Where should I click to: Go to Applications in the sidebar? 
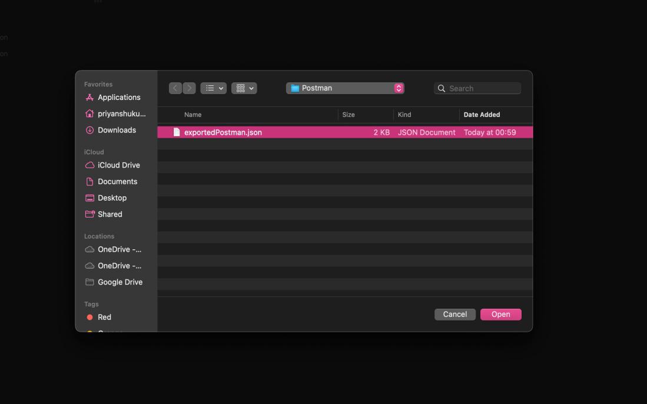click(x=119, y=97)
